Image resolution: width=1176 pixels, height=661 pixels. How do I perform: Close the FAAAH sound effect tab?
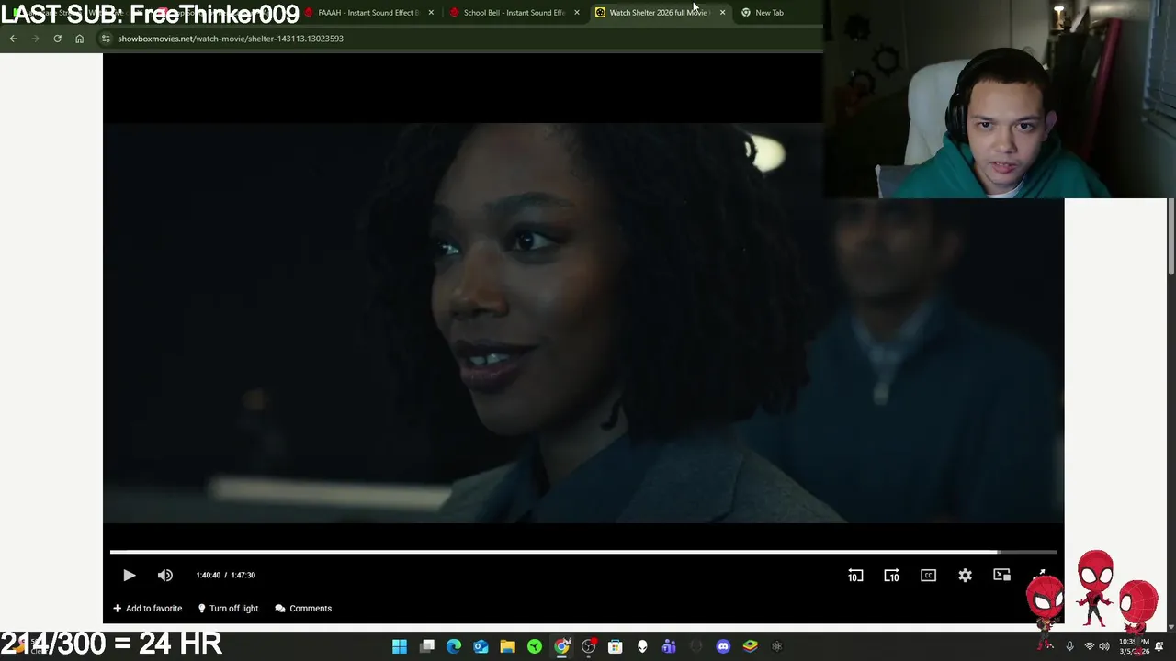tap(431, 12)
